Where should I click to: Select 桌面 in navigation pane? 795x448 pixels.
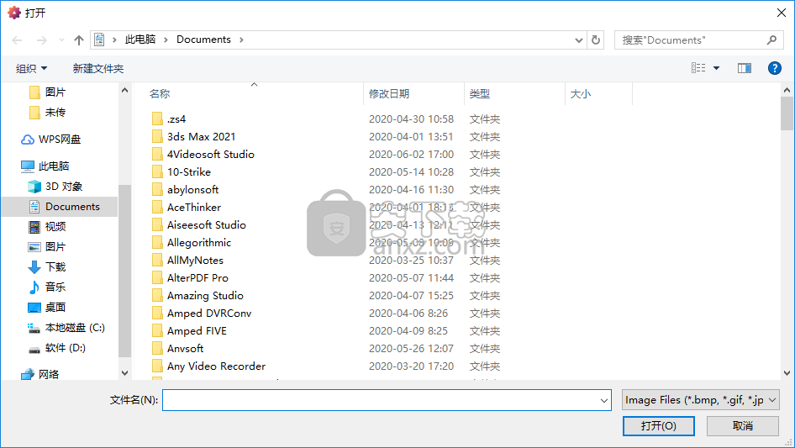[47, 307]
